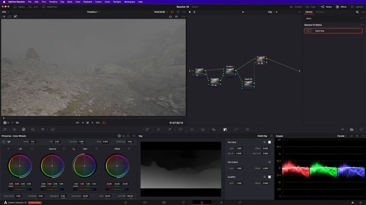This screenshot has width=366, height=205.
Task: Open the Key palette icon
Action: [225, 129]
